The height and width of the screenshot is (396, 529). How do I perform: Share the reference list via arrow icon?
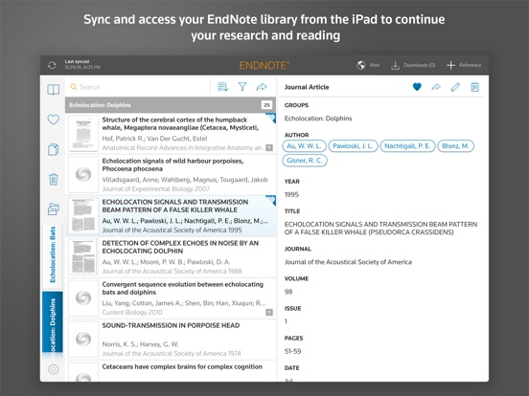(x=262, y=87)
